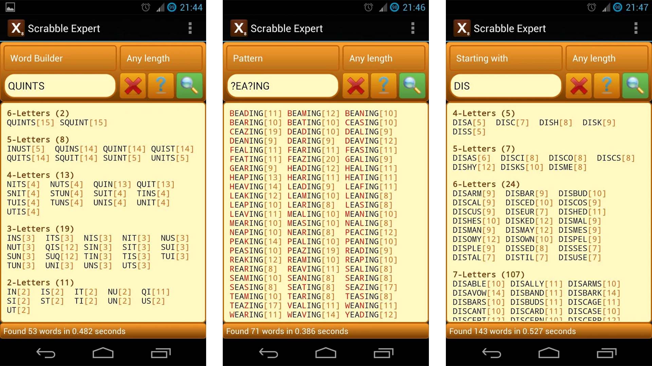Click the Pattern tab label
The width and height of the screenshot is (652, 366).
(283, 58)
